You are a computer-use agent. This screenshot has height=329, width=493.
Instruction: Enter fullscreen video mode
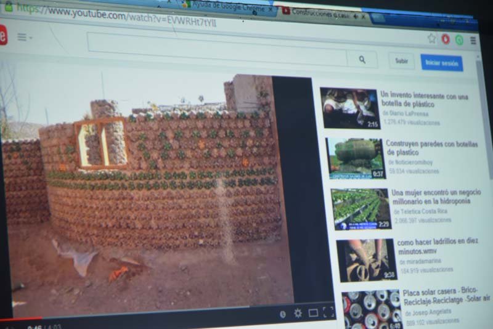pos(328,312)
